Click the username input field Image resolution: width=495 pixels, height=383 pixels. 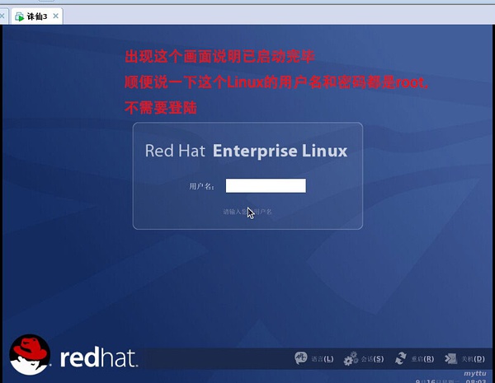[x=266, y=185]
